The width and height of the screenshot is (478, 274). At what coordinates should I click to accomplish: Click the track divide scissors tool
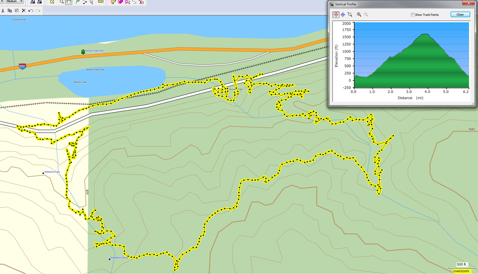click(x=141, y=2)
